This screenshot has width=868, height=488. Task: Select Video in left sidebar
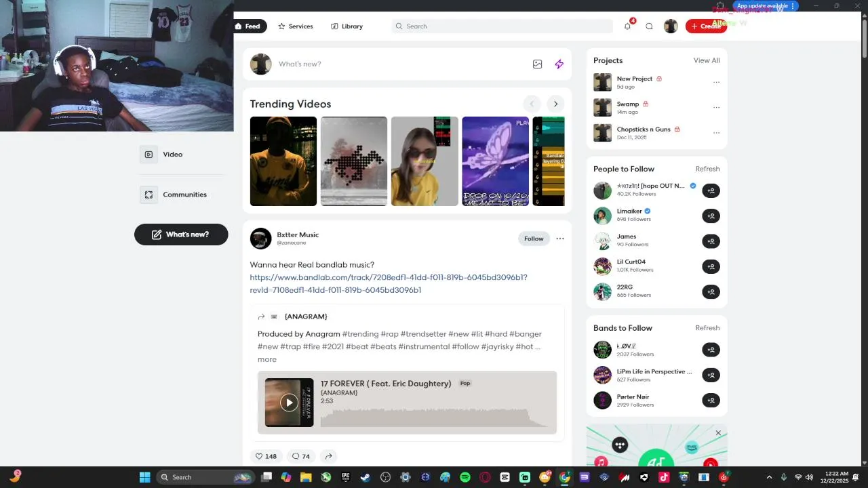coord(172,155)
